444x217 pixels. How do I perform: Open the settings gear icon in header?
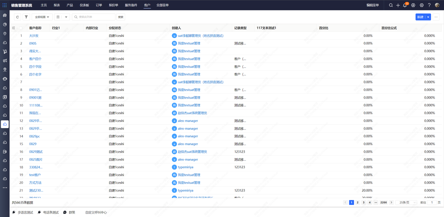click(421, 5)
